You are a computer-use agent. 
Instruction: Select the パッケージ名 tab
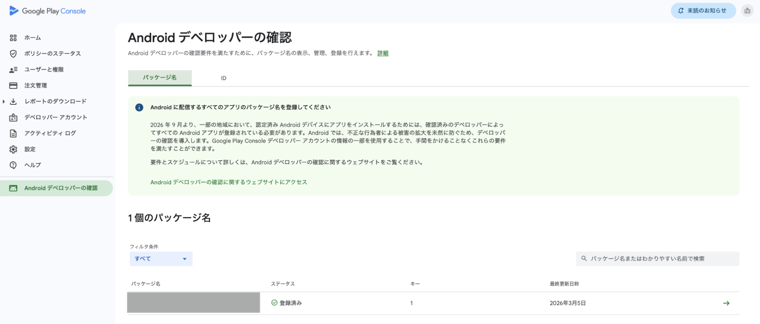coord(160,78)
